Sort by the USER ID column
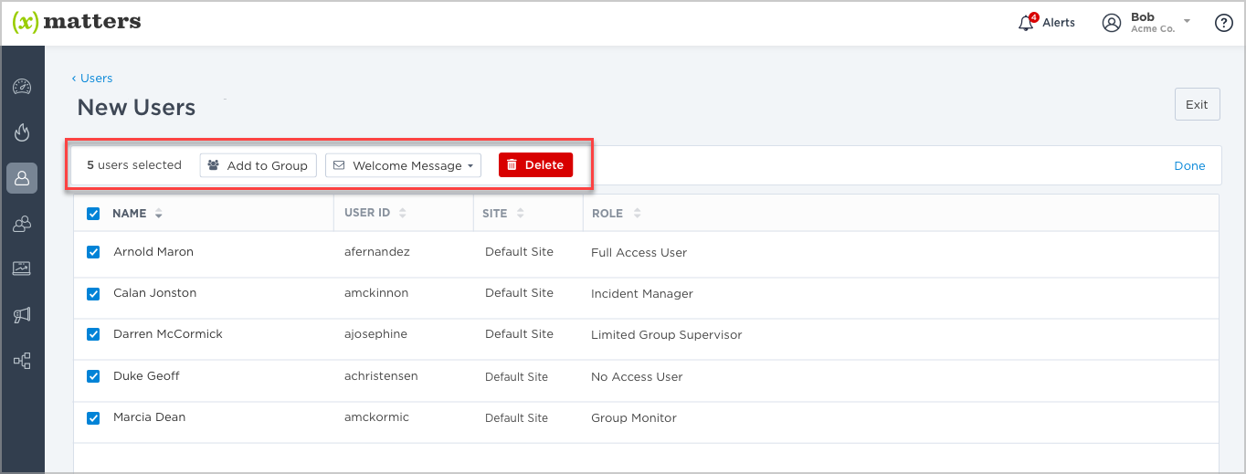 [x=375, y=213]
